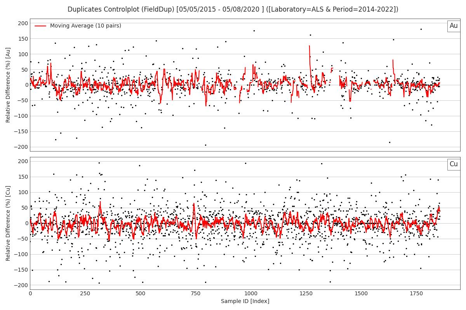Click the x-axis tick label "1250"
The height and width of the screenshot is (310, 466).
[x=306, y=294]
